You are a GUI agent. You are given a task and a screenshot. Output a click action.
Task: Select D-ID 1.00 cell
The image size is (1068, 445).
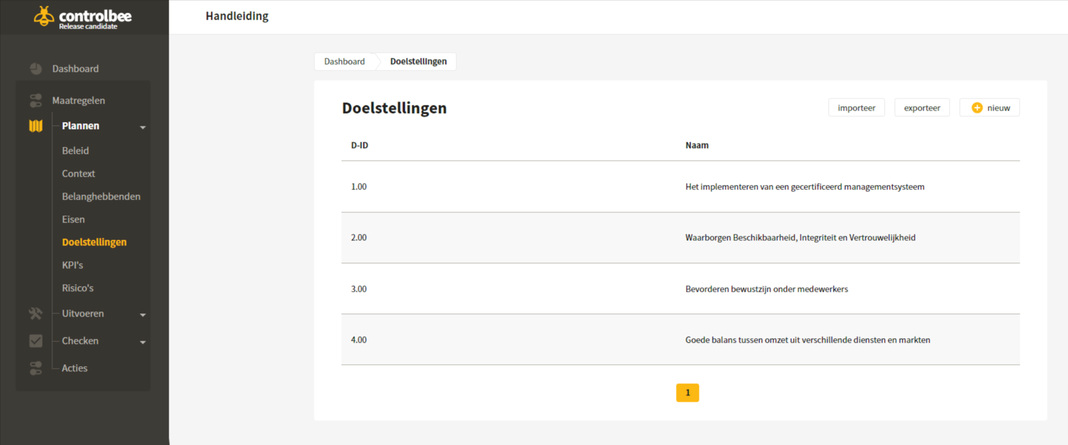[x=359, y=187]
